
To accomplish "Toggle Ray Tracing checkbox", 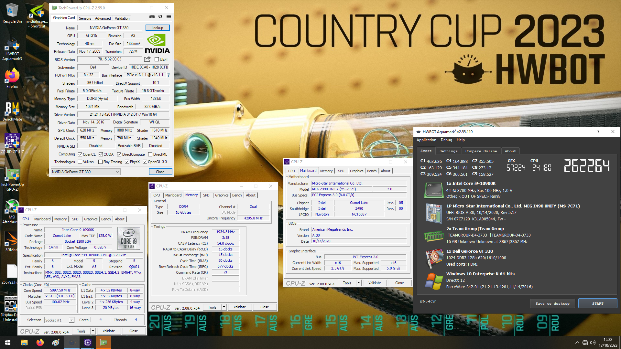I will point(100,162).
